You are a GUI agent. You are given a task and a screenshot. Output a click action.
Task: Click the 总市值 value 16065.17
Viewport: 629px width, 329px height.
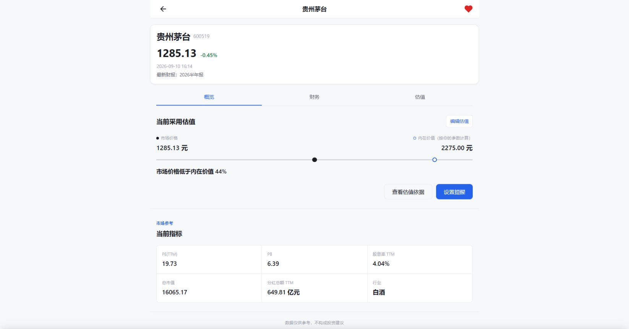[x=175, y=292]
